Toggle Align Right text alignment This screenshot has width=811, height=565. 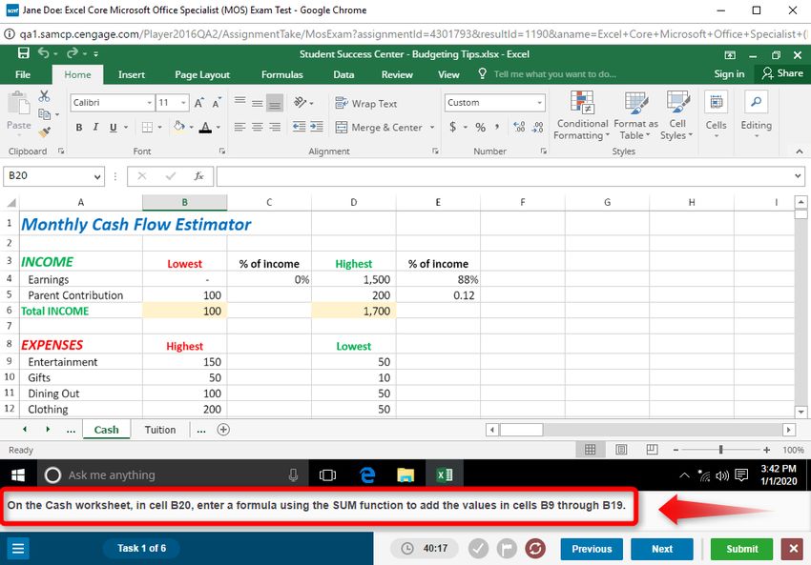pos(275,127)
